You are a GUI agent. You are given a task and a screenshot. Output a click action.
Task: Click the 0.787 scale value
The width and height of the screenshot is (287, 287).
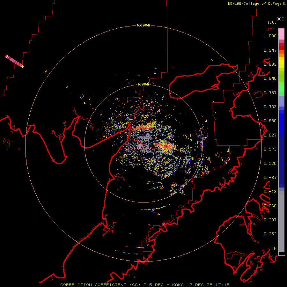pyautogui.click(x=270, y=92)
